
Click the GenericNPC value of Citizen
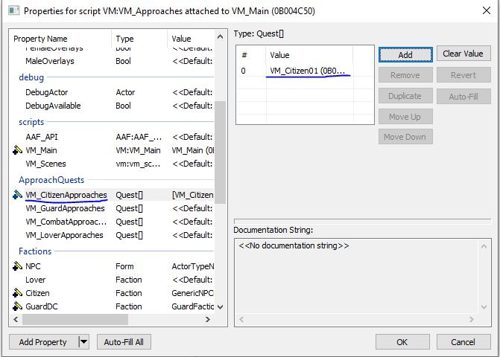pyautogui.click(x=192, y=293)
